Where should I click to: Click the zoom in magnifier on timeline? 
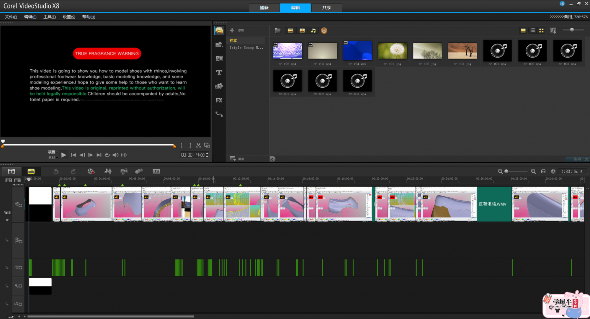coord(533,171)
